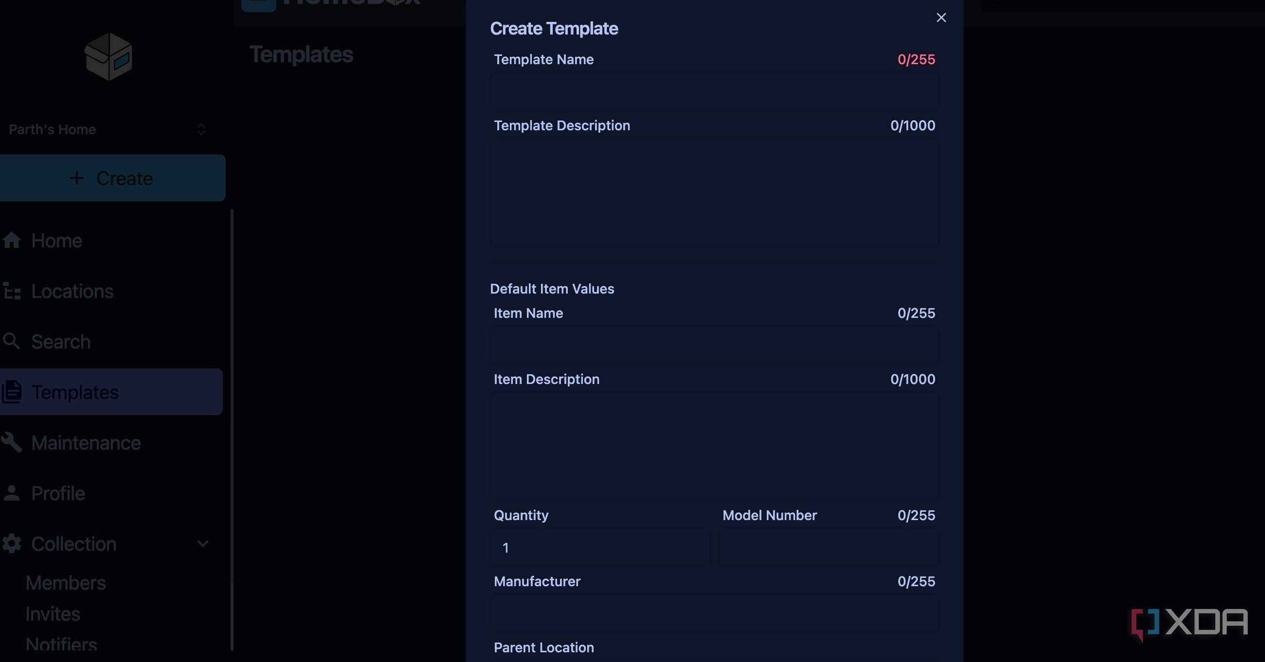Click the Templates document icon
The image size is (1265, 662).
12,392
